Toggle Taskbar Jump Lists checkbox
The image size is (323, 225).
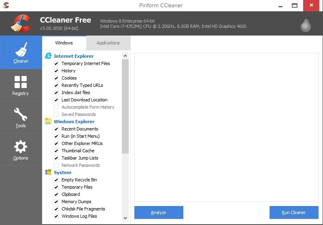(x=56, y=158)
